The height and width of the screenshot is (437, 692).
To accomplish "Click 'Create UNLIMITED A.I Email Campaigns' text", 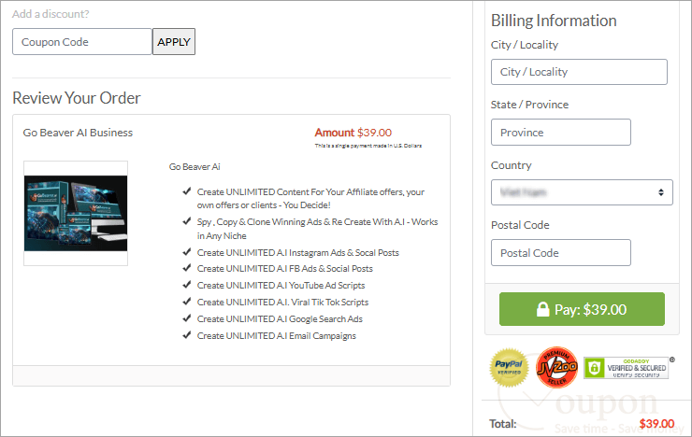I will pos(276,335).
